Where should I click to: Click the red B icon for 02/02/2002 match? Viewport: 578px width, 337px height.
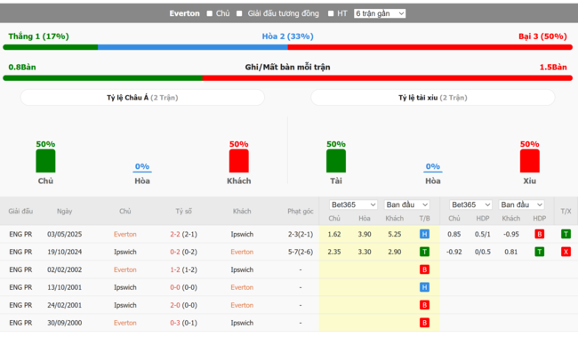pos(424,269)
